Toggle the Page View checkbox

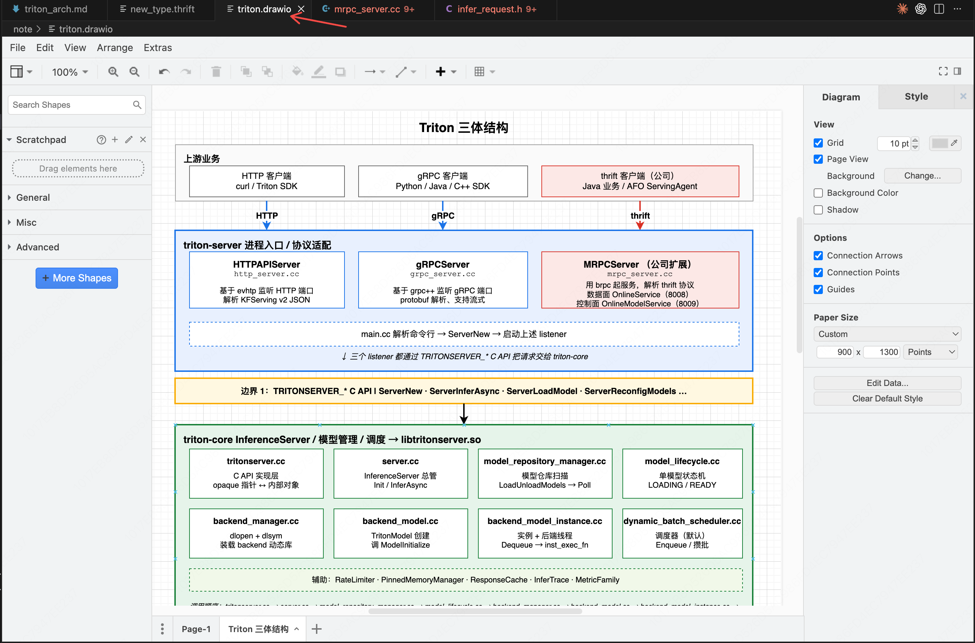(818, 159)
